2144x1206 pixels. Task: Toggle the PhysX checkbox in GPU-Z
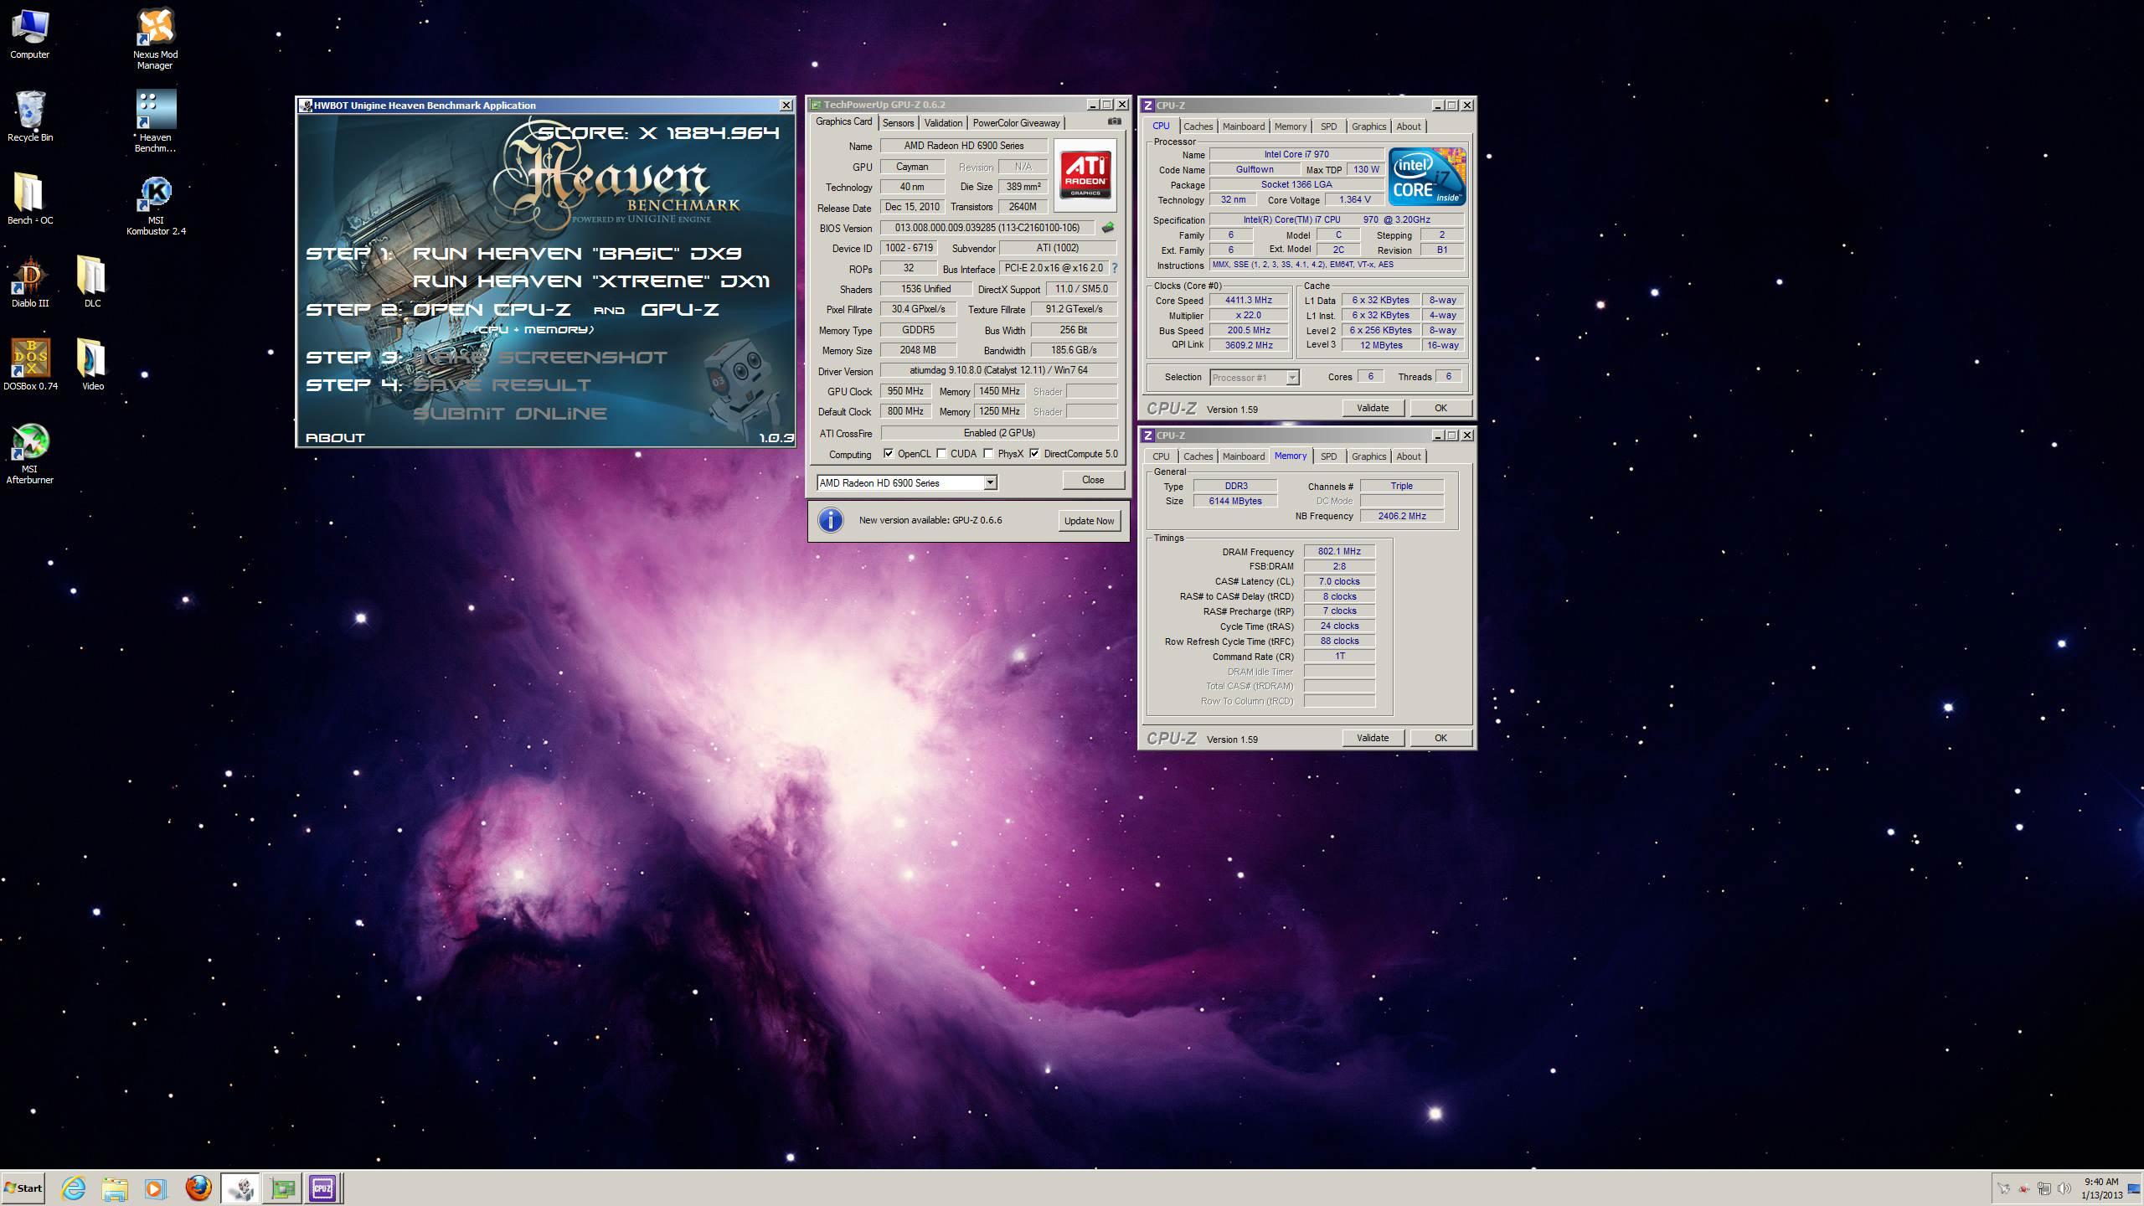[988, 454]
